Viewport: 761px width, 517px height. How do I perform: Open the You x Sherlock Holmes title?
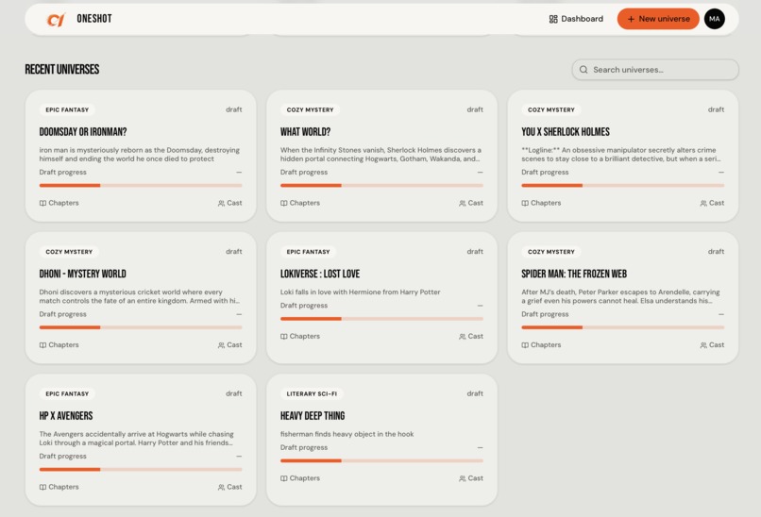(566, 132)
